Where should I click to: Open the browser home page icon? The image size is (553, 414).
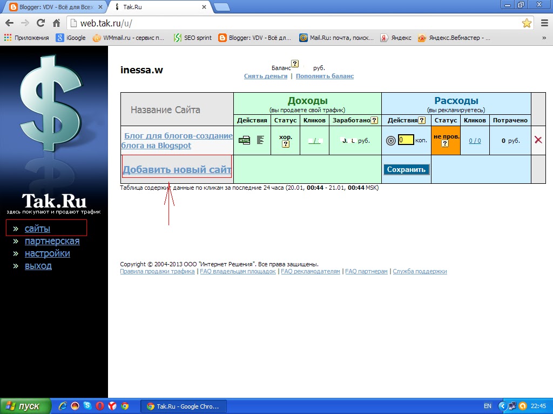click(x=56, y=23)
